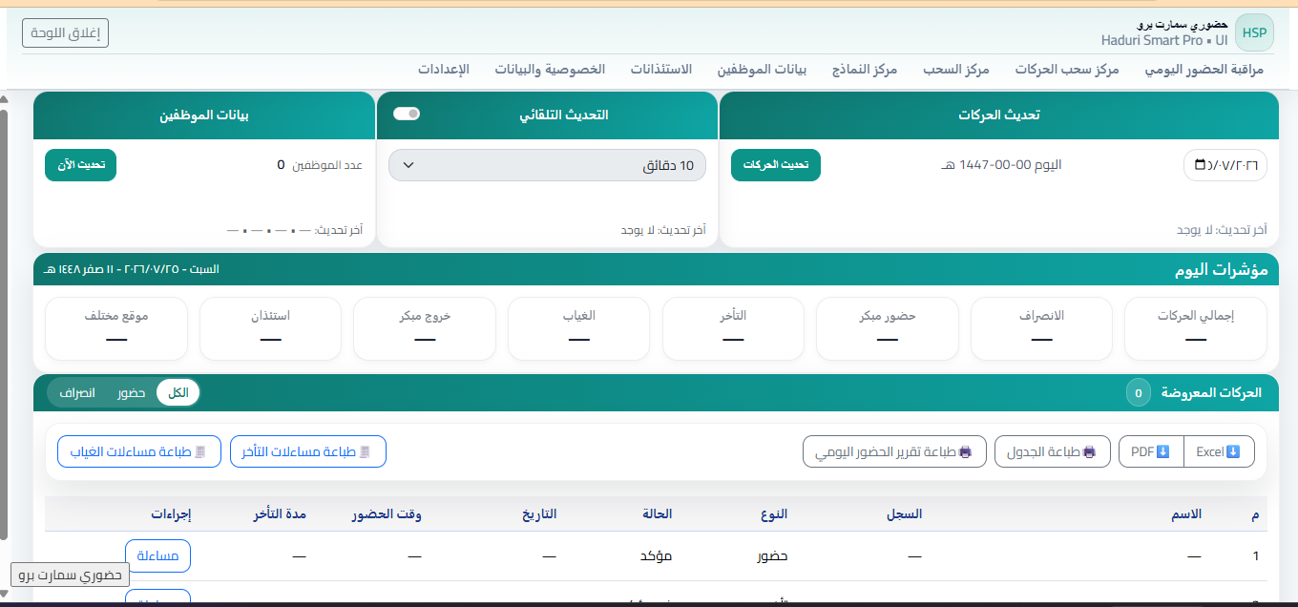This screenshot has height=607, width=1298.
Task: Click طباعة مساءلات الغياب button
Action: click(139, 451)
